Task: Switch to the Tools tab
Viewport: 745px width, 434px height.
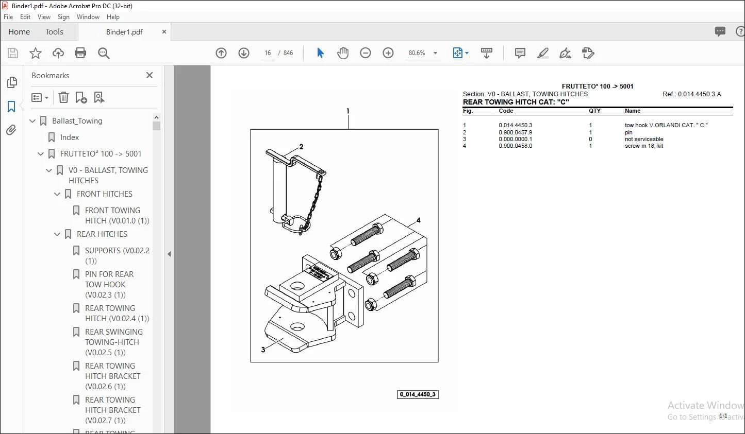Action: [54, 32]
